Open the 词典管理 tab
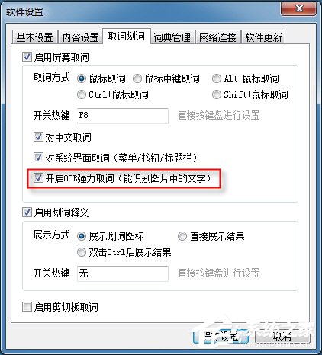The height and width of the screenshot is (355, 322). pos(172,37)
